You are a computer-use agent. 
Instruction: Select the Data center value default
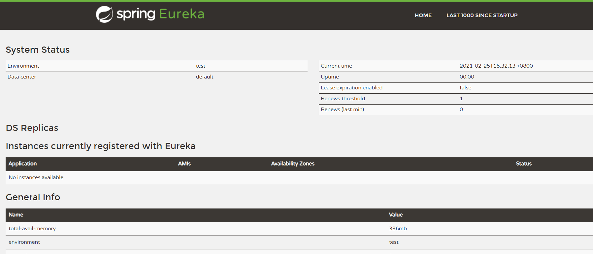(205, 77)
